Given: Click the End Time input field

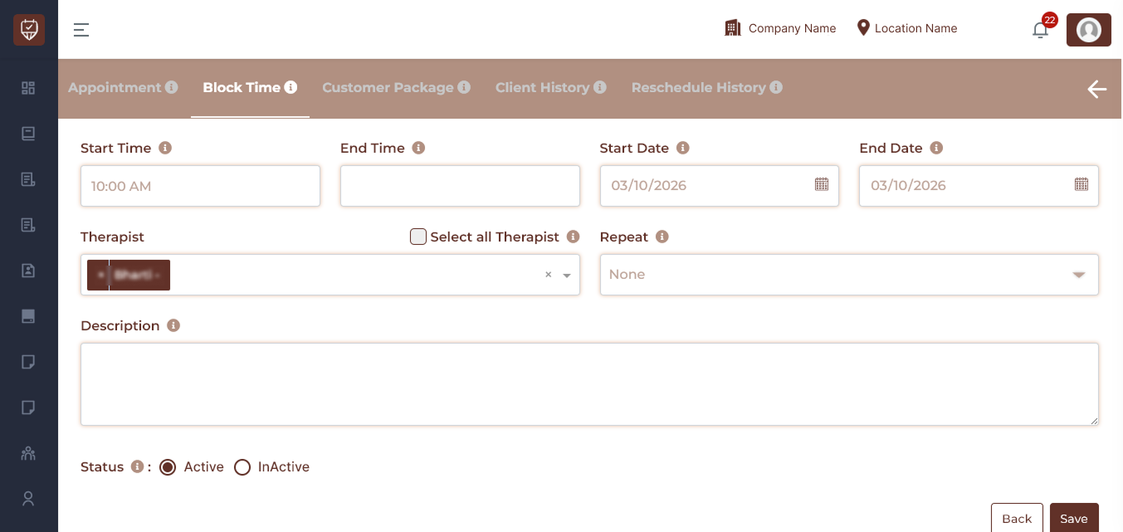Looking at the screenshot, I should tap(460, 186).
